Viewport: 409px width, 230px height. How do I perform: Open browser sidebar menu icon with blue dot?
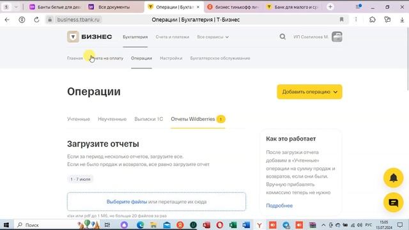coord(359,7)
